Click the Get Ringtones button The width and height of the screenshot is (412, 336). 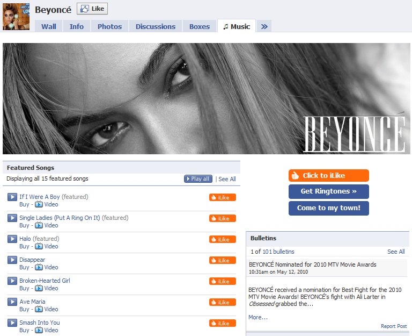(x=329, y=191)
